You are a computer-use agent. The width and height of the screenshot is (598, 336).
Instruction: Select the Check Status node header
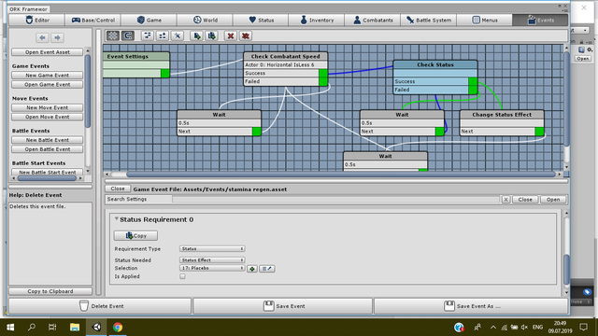tap(435, 64)
